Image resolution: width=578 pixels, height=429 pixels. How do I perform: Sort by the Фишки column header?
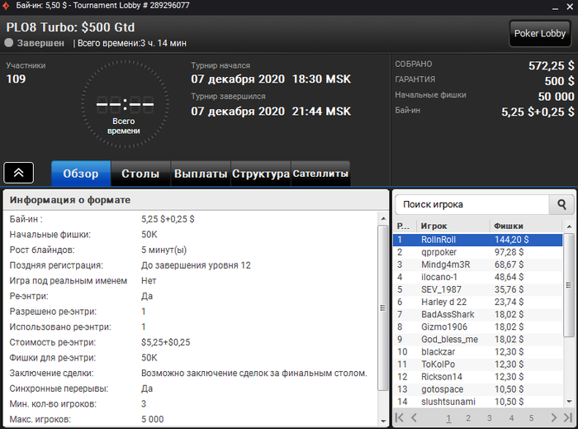(526, 226)
